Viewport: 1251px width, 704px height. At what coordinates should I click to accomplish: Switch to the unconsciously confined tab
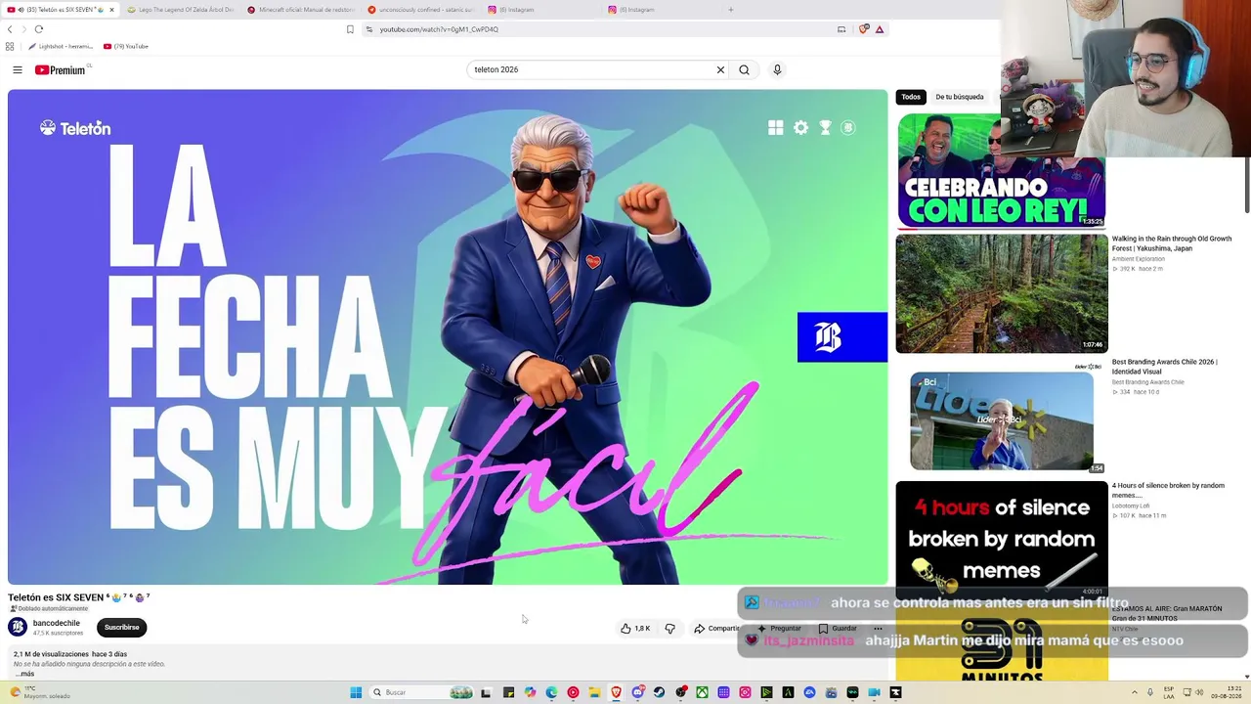pos(420,10)
